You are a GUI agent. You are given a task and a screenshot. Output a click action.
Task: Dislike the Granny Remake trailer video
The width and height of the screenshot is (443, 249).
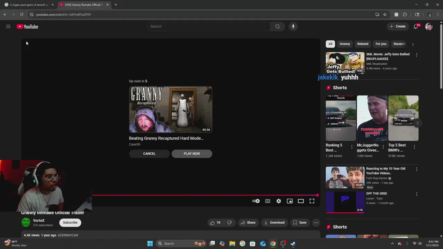pyautogui.click(x=229, y=223)
